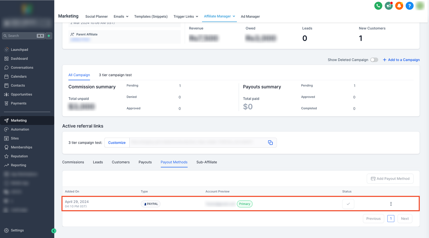Open the megaphone announcements icon

(x=389, y=6)
